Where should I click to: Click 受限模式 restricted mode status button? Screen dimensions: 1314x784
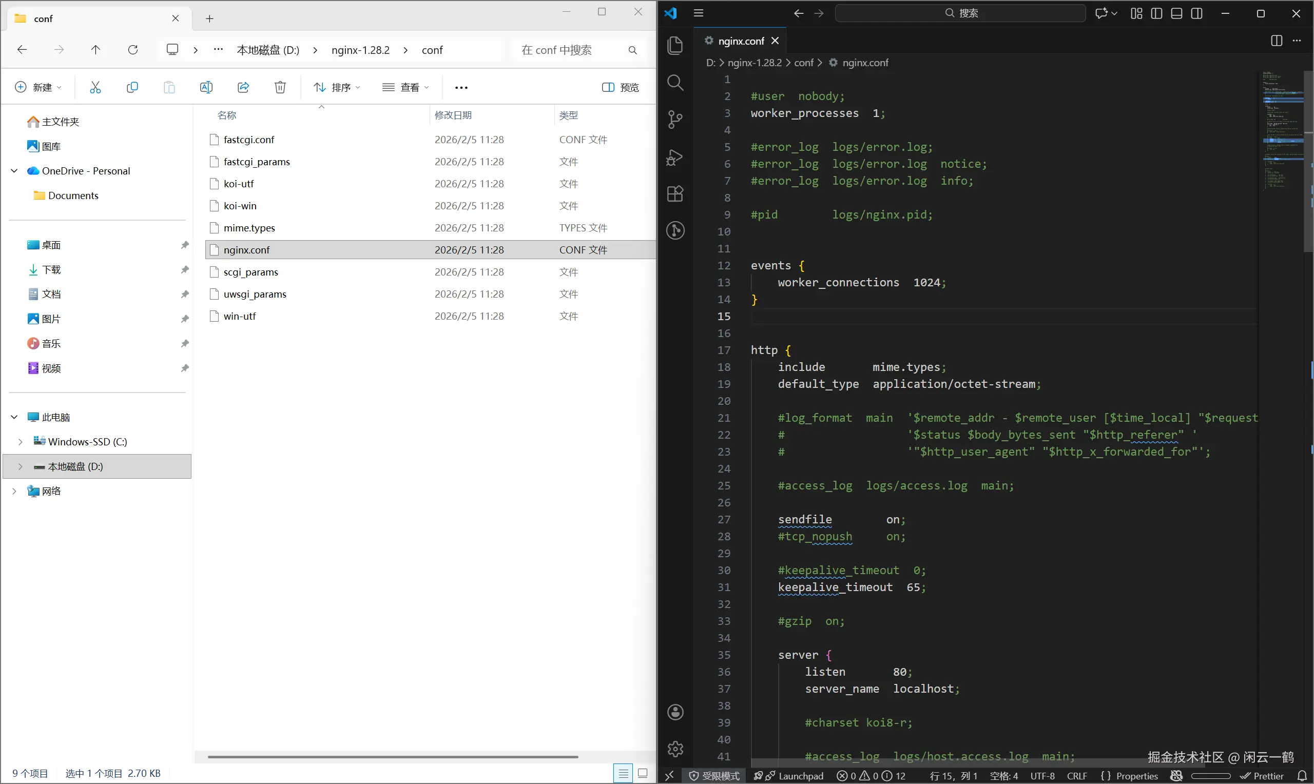coord(714,776)
